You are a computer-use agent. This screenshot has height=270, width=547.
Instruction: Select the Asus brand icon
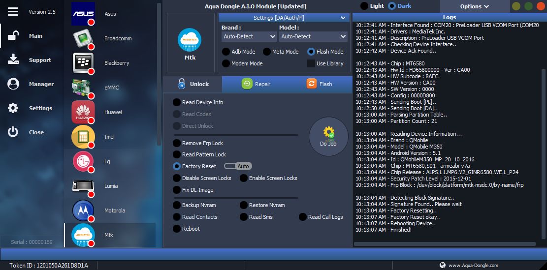[x=83, y=14]
